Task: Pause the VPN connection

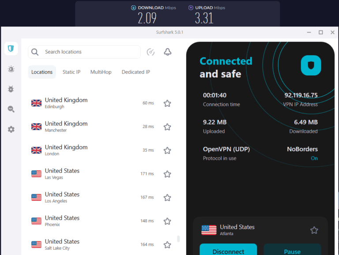Action: click(x=292, y=251)
